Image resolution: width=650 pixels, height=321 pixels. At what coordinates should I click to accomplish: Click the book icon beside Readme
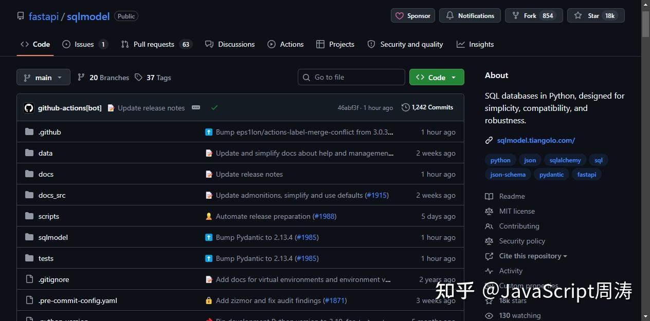tap(489, 196)
